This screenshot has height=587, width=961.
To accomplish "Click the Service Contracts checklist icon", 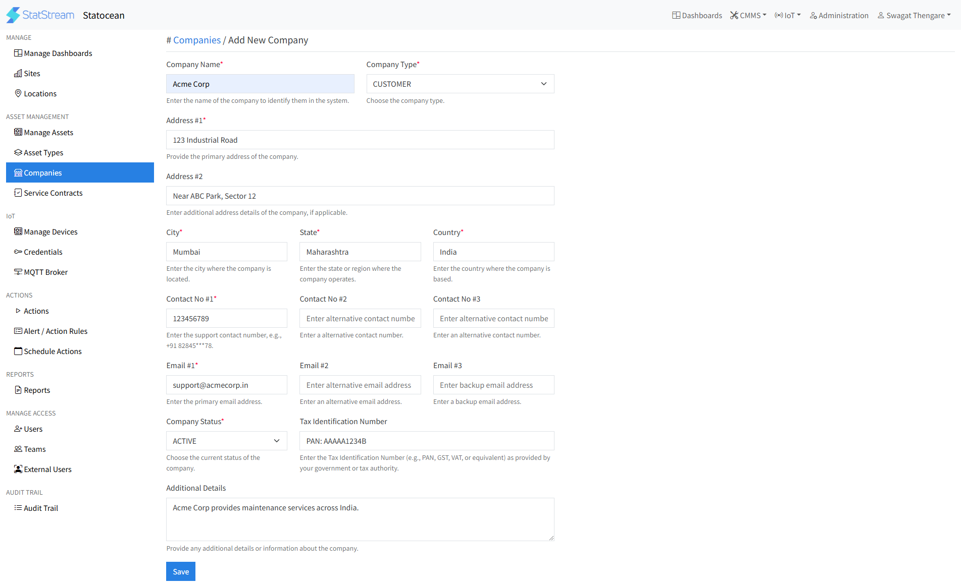I will pyautogui.click(x=18, y=193).
